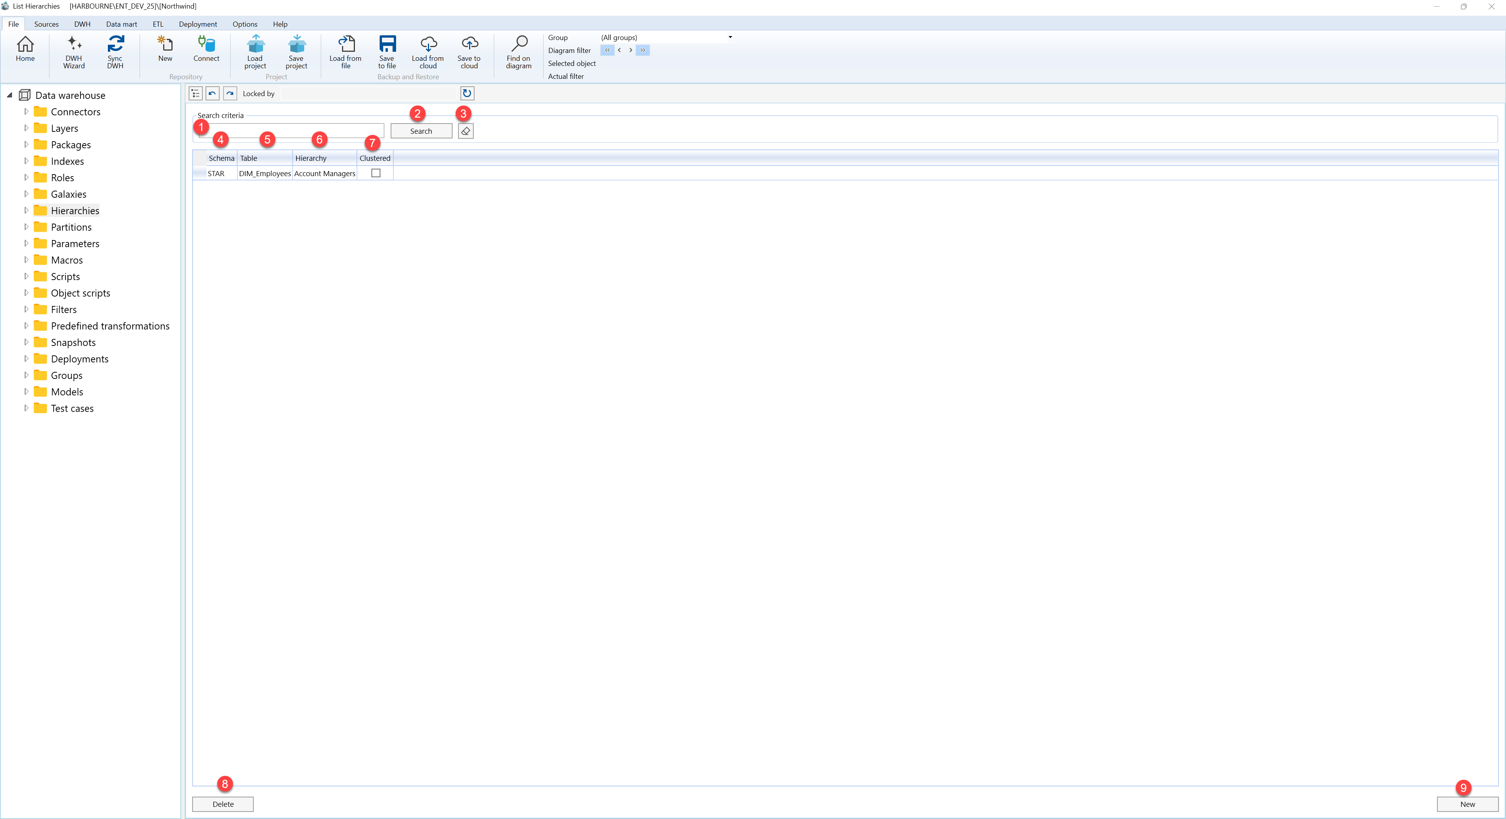Go to first diagram filter
This screenshot has height=819, width=1506.
[x=607, y=50]
